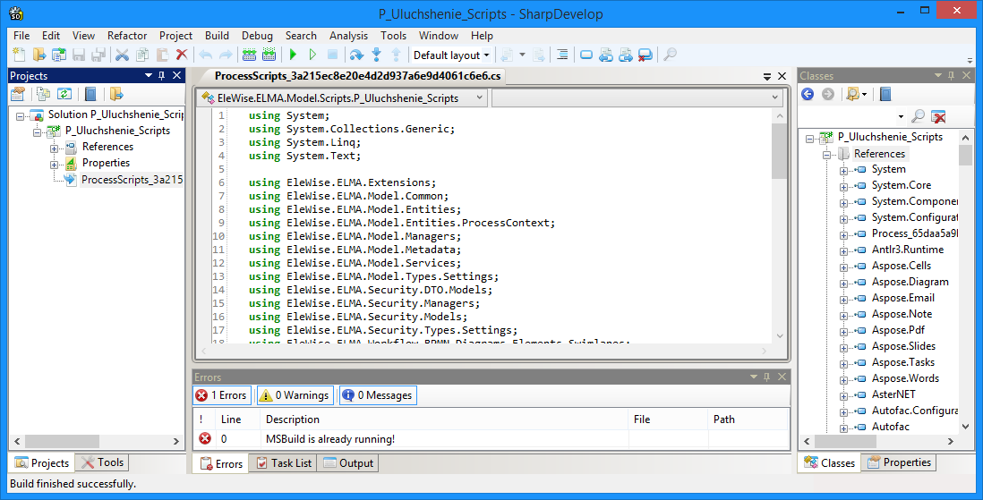Switch to the Task List tab
This screenshot has width=983, height=500.
point(284,463)
